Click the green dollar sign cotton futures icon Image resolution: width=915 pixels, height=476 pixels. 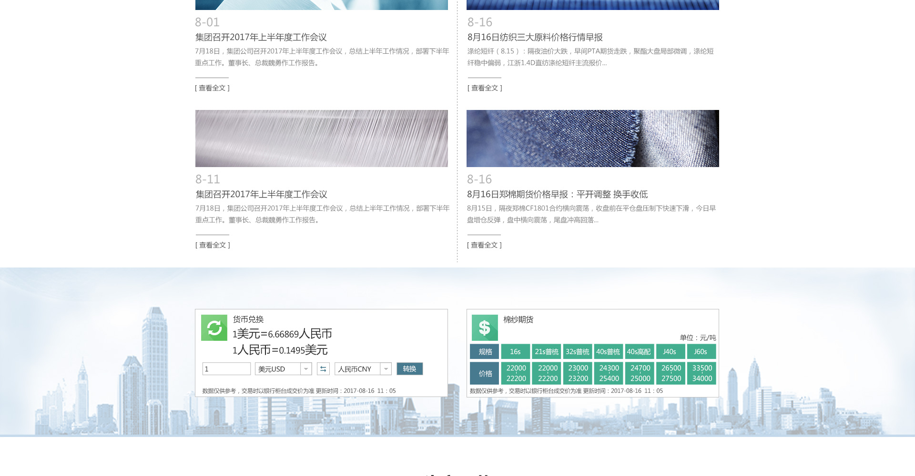[485, 328]
